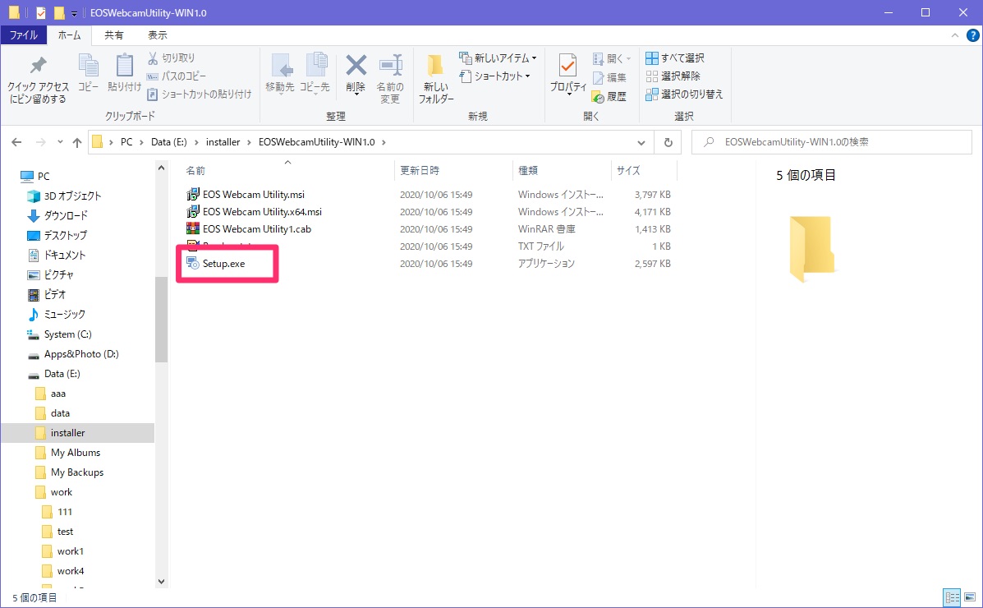Open the Copy to command
983x608 pixels.
point(315,73)
